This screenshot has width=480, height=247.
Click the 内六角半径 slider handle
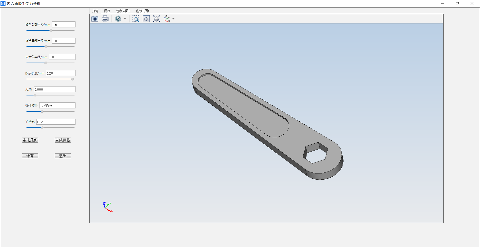46,63
